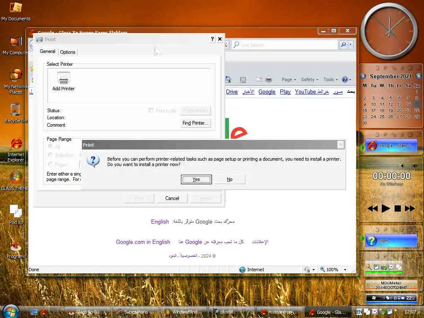424x318 pixels.
Task: Click the Windows Start orb
Action: coord(10,311)
